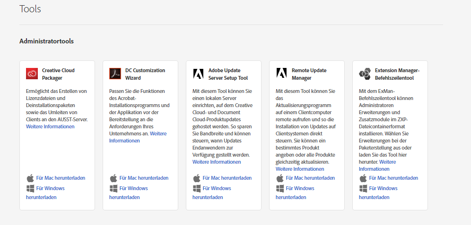This screenshot has height=225, width=471.
Task: Download DC Customization Wizard for Mac
Action: point(144,178)
